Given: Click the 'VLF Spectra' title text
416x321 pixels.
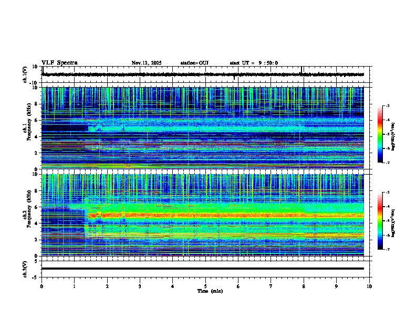Looking at the screenshot, I should tap(59, 63).
